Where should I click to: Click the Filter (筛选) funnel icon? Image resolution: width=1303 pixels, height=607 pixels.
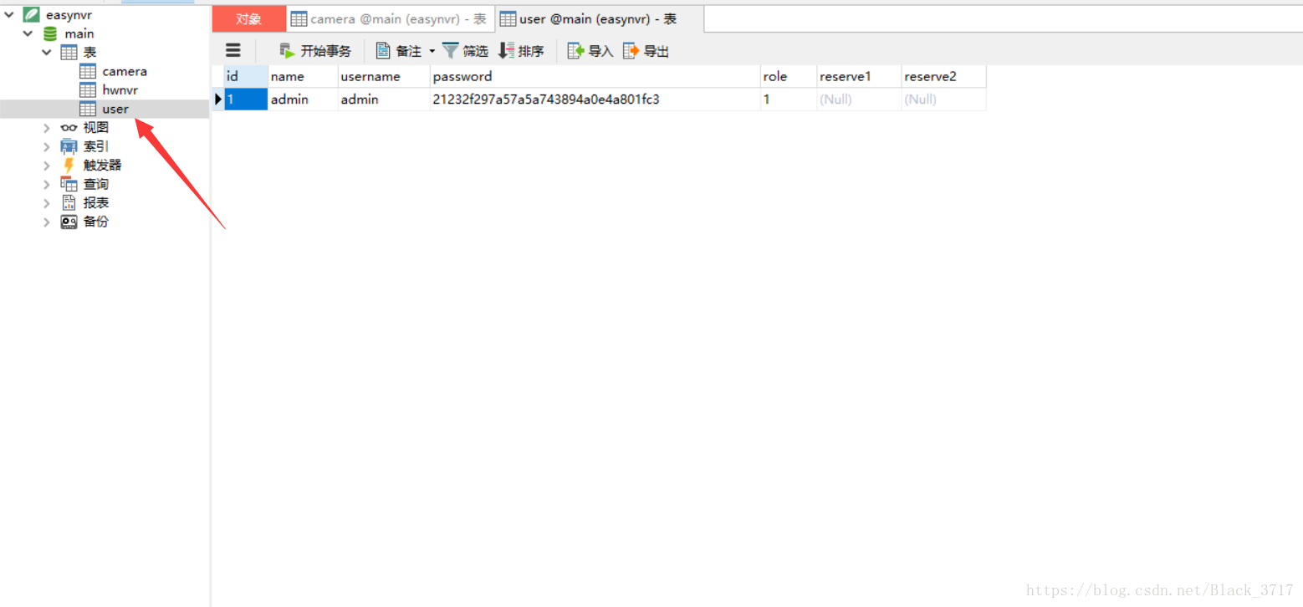click(451, 51)
